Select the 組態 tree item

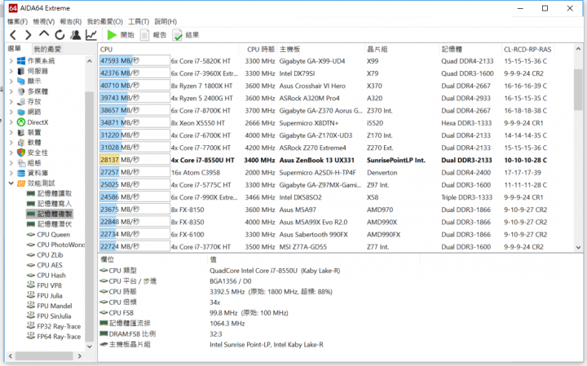click(x=34, y=163)
